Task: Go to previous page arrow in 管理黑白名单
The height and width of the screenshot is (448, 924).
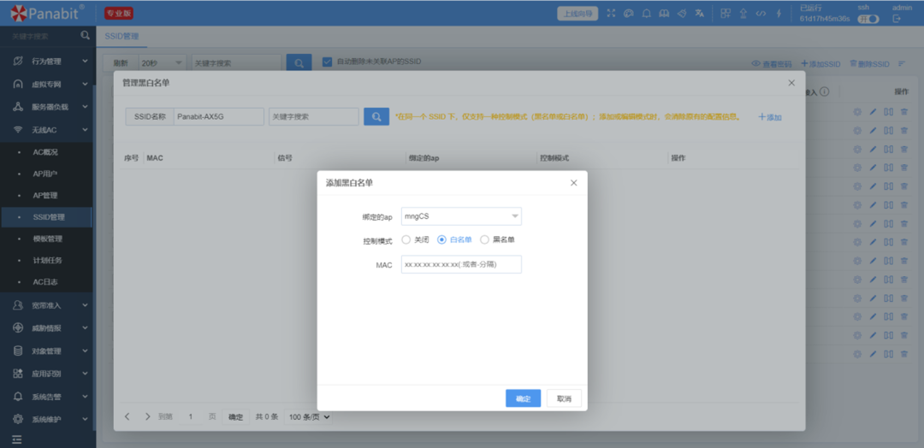Action: click(x=127, y=417)
